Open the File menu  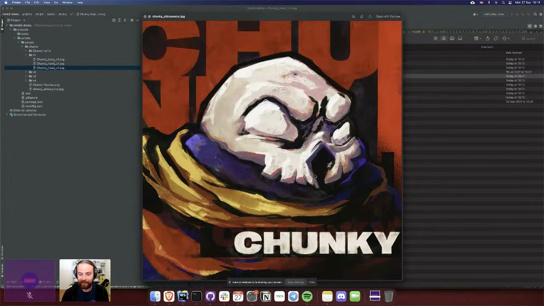pyautogui.click(x=28, y=3)
